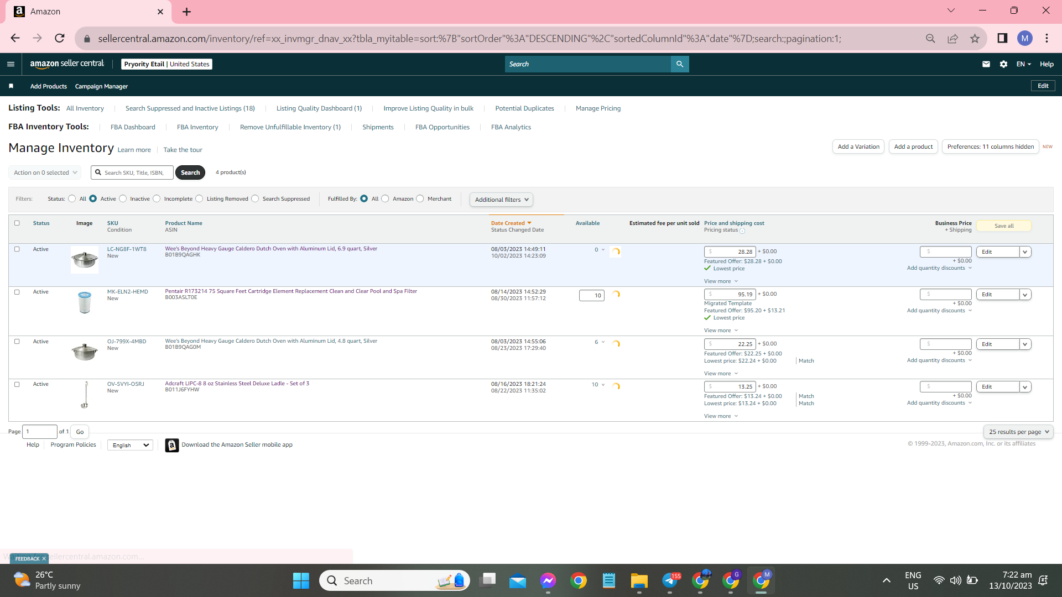This screenshot has height=597, width=1062.
Task: Open the English language dropdown in footer
Action: tap(130, 445)
